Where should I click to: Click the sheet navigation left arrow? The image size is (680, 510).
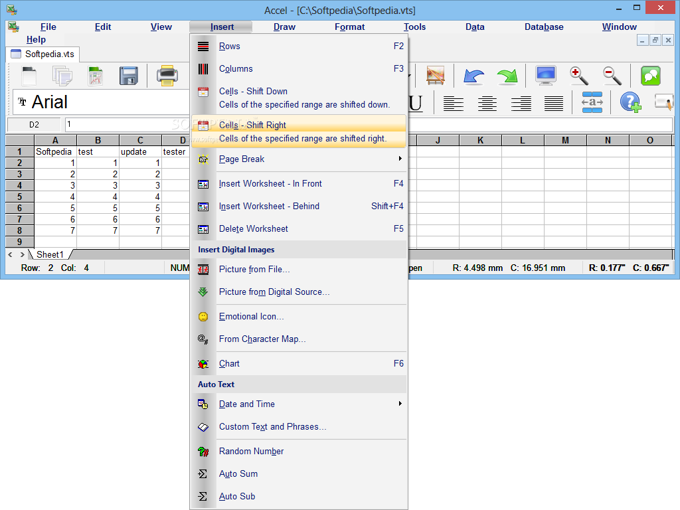pos(9,254)
